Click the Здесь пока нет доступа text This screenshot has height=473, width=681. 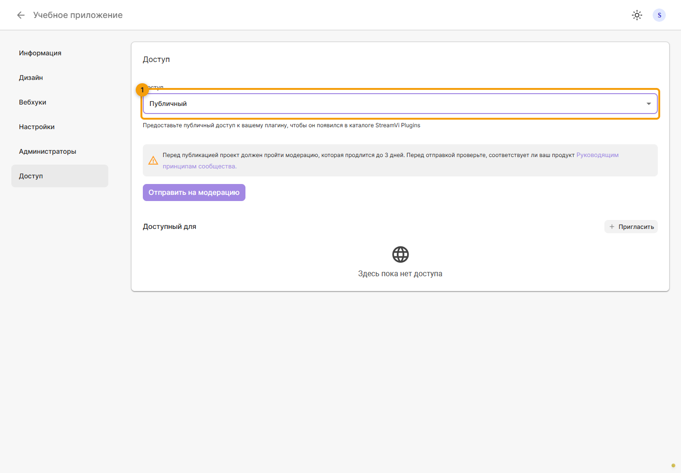click(x=400, y=274)
